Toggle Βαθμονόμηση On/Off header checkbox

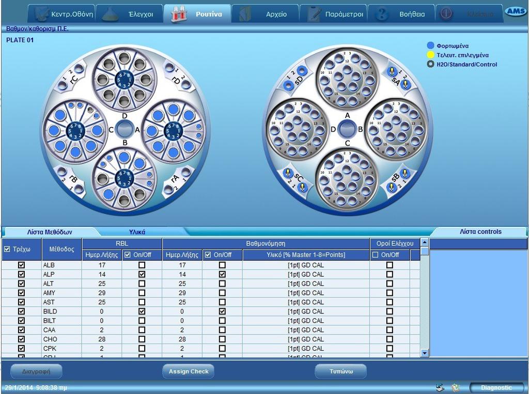click(208, 255)
